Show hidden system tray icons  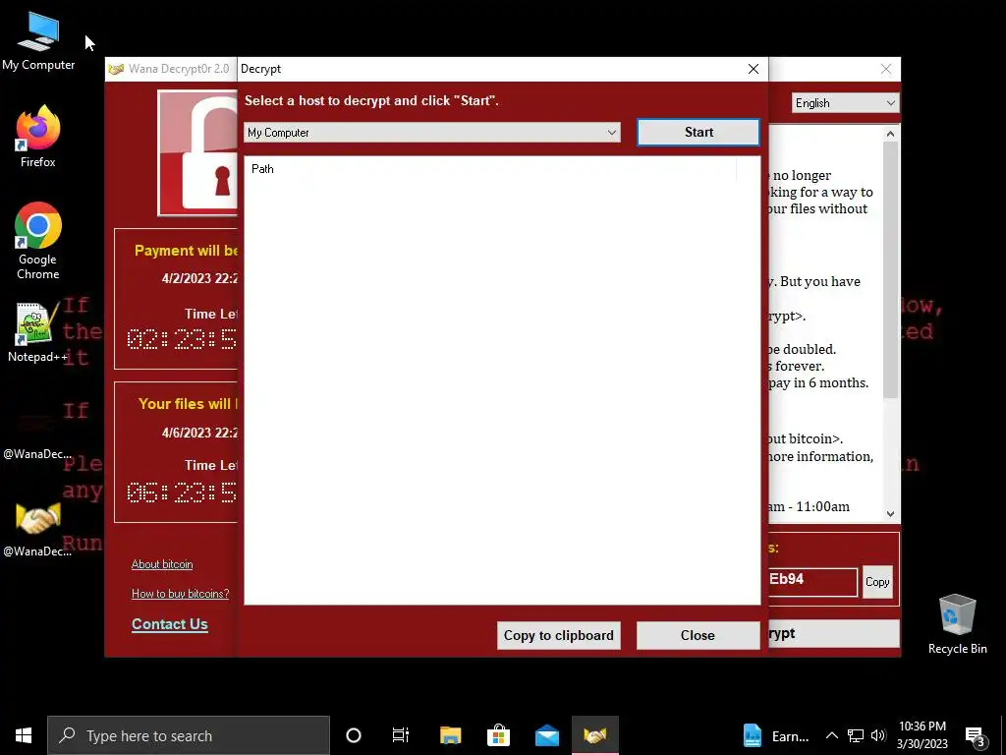click(831, 735)
